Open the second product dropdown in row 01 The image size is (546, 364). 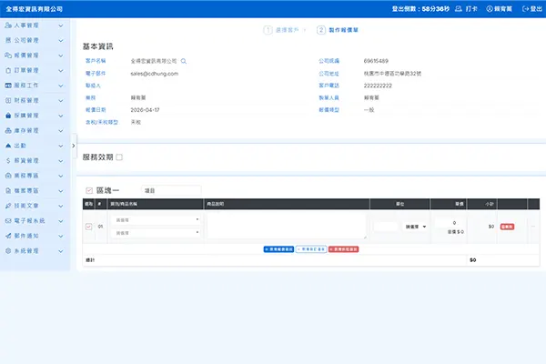(156, 233)
